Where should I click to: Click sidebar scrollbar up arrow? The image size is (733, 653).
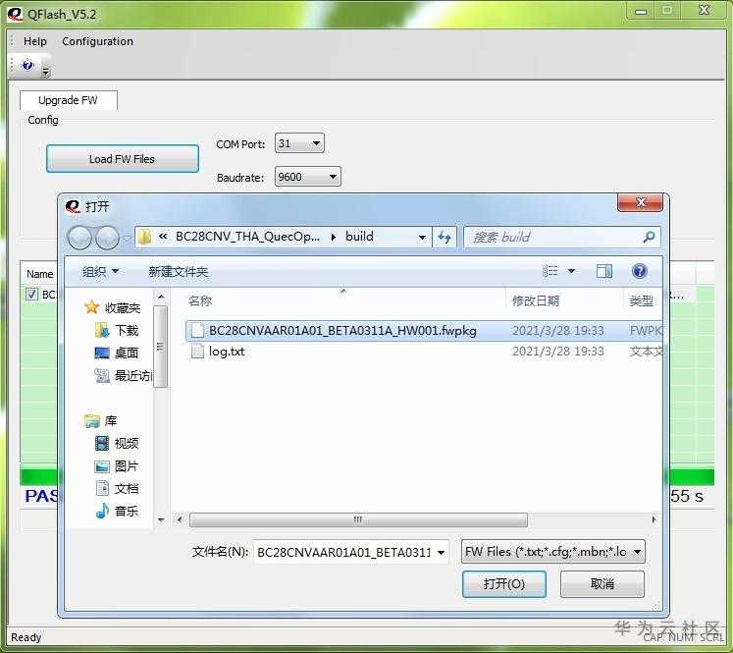[161, 297]
